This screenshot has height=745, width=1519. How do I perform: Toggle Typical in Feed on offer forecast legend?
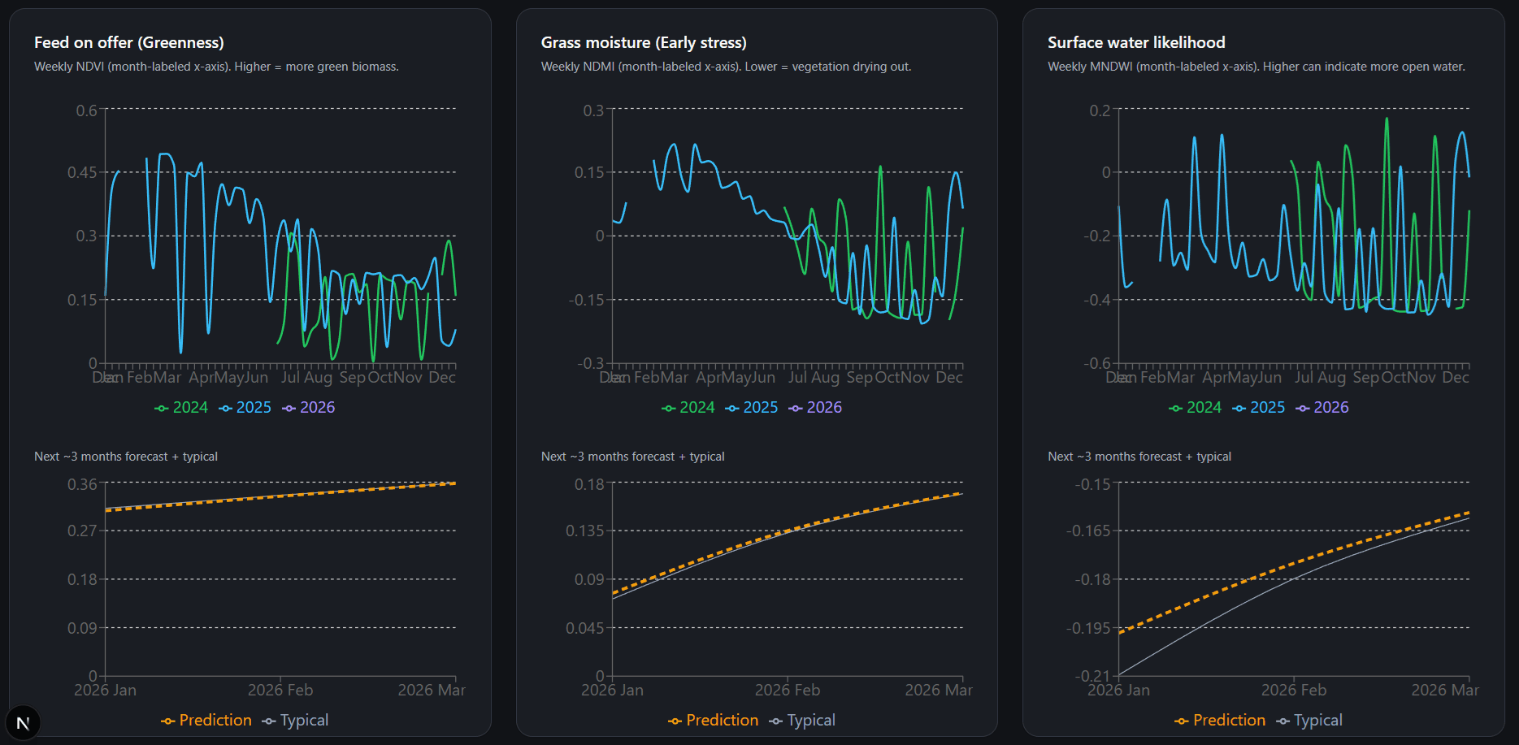point(296,721)
